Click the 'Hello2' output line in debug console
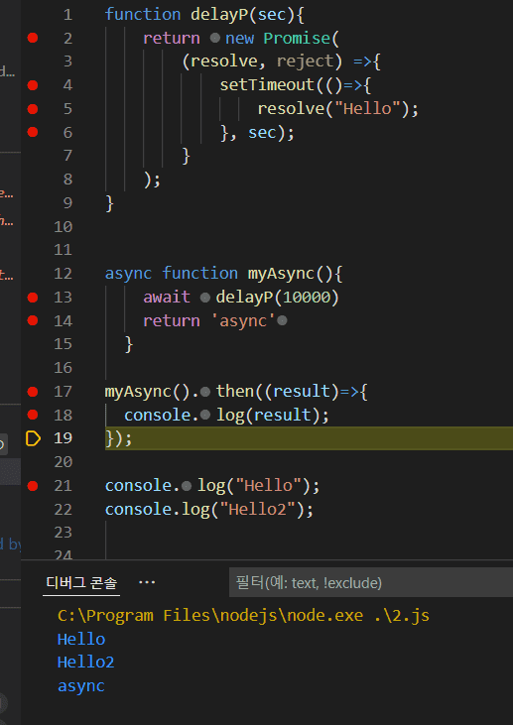Image resolution: width=513 pixels, height=725 pixels. coord(86,663)
